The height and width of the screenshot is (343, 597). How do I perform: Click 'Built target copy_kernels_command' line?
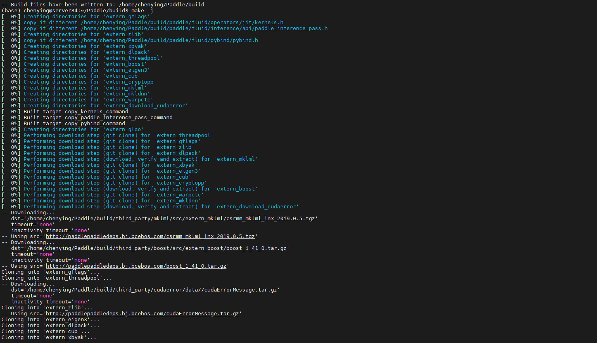[x=65, y=111]
